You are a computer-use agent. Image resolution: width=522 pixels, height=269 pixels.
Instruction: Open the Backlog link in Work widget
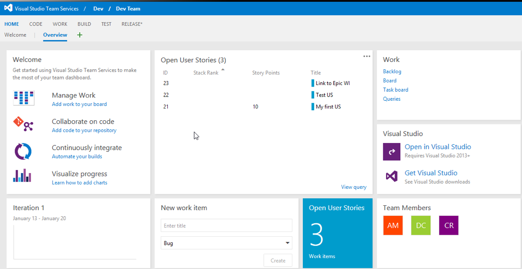[392, 71]
